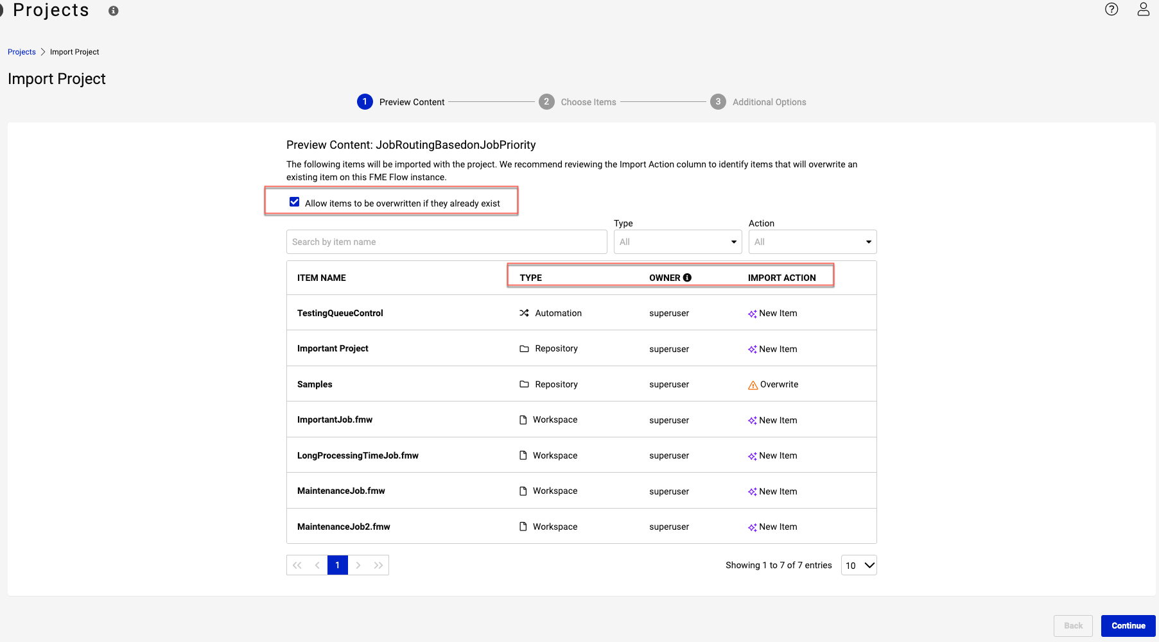Select step 3 Additional Options
The image size is (1159, 642).
point(758,102)
